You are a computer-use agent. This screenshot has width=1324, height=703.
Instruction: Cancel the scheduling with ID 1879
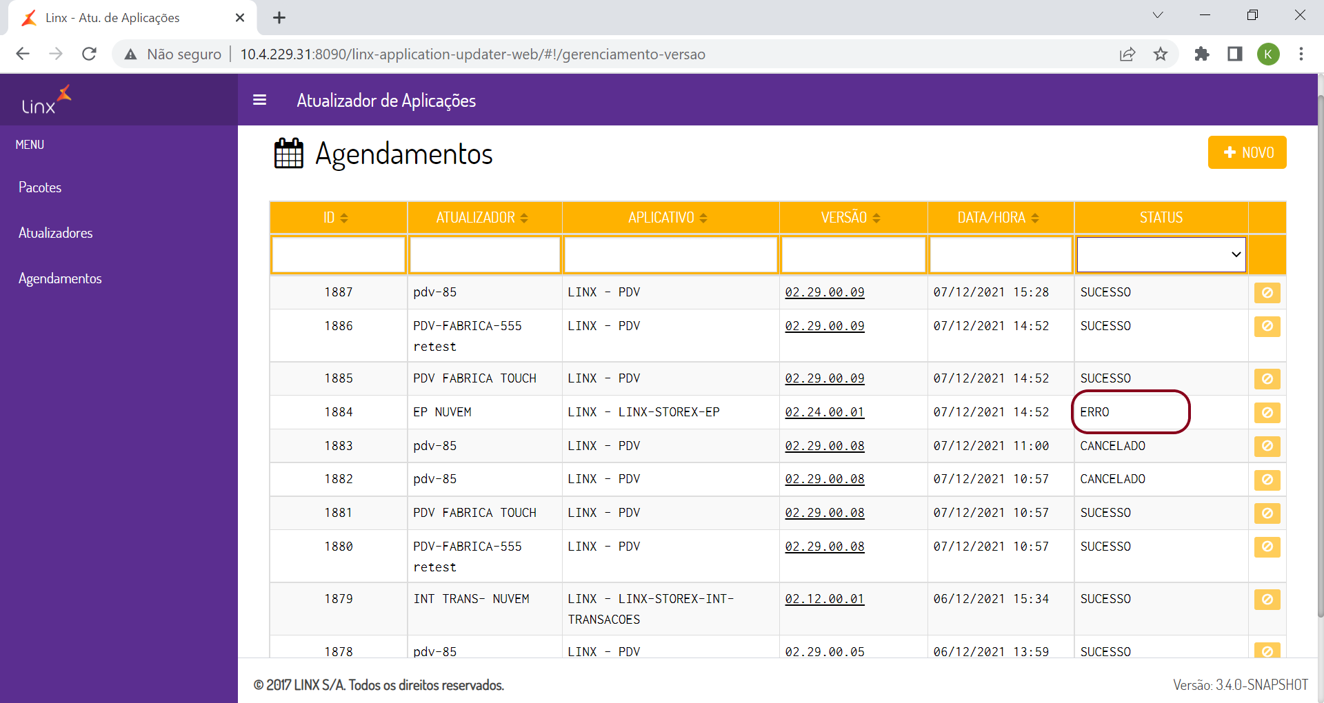(1267, 600)
